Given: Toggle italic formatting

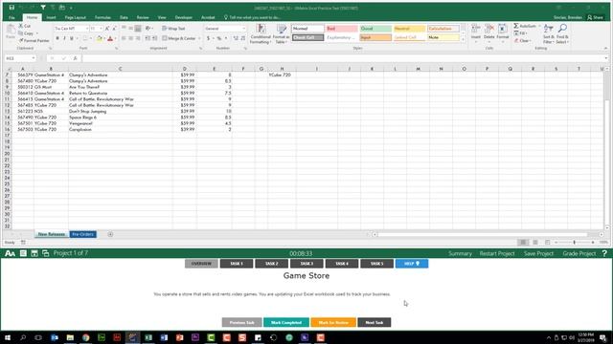Looking at the screenshot, I should click(x=64, y=38).
